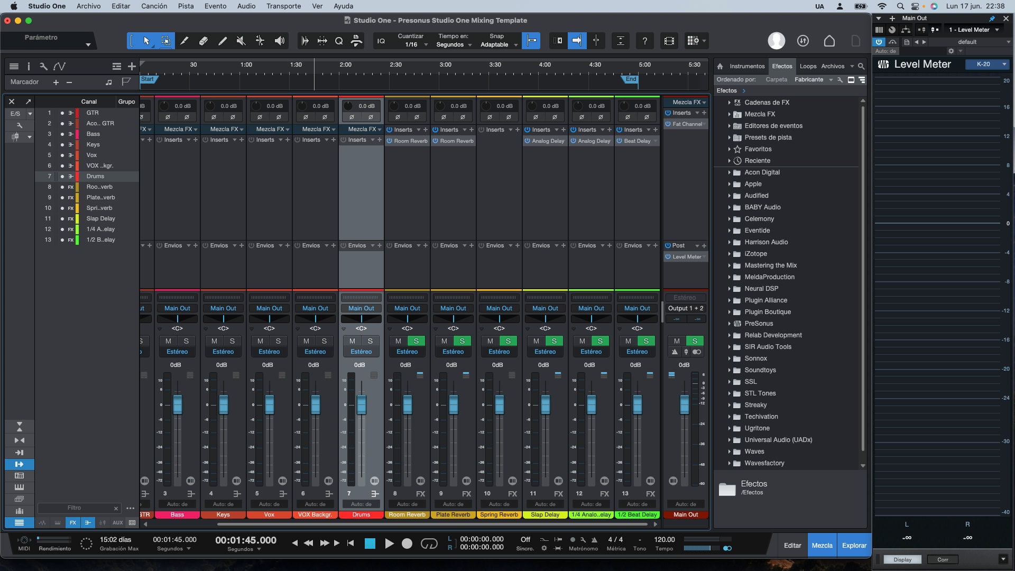Expand the iZotope vendor folder
This screenshot has height=571, width=1015.
(730, 254)
